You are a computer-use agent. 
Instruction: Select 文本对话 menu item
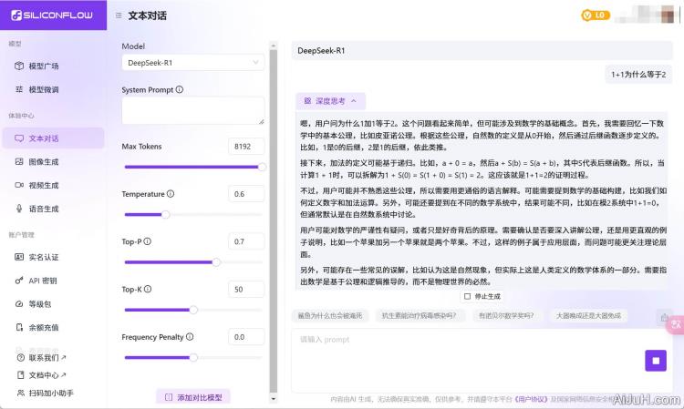(x=43, y=138)
